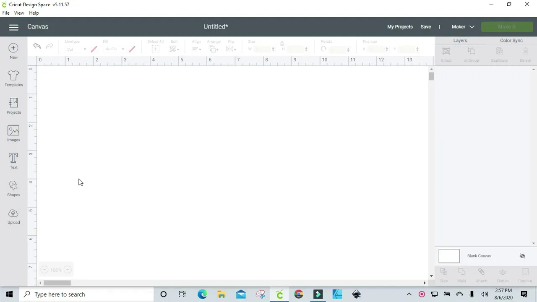Screen dimensions: 537x302
Task: Open the Templates panel
Action: pyautogui.click(x=13, y=78)
